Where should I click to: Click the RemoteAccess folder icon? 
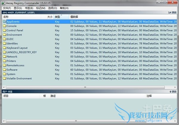(x=4, y=65)
